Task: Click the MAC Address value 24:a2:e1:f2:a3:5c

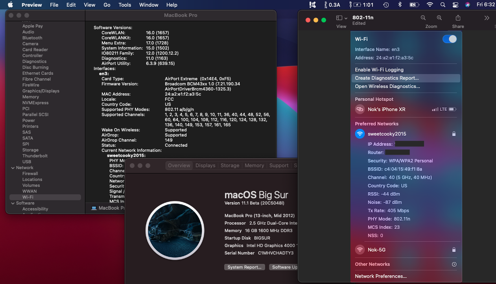Action: click(x=183, y=94)
